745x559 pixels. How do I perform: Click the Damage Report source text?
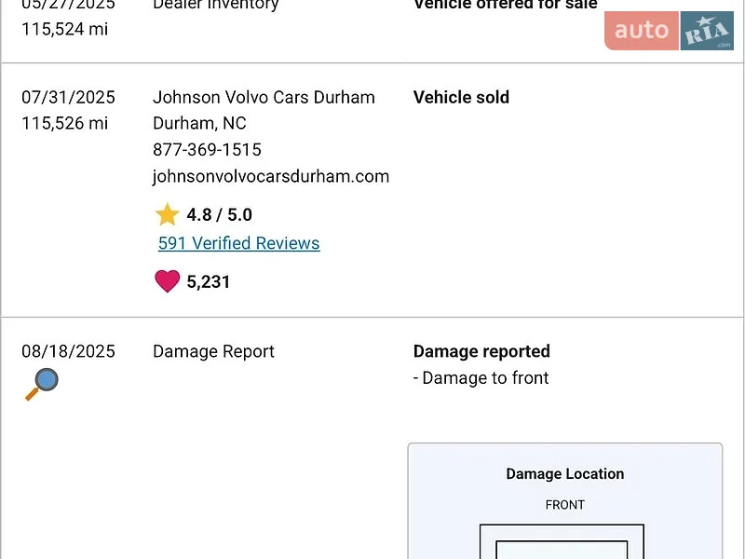pyautogui.click(x=213, y=351)
